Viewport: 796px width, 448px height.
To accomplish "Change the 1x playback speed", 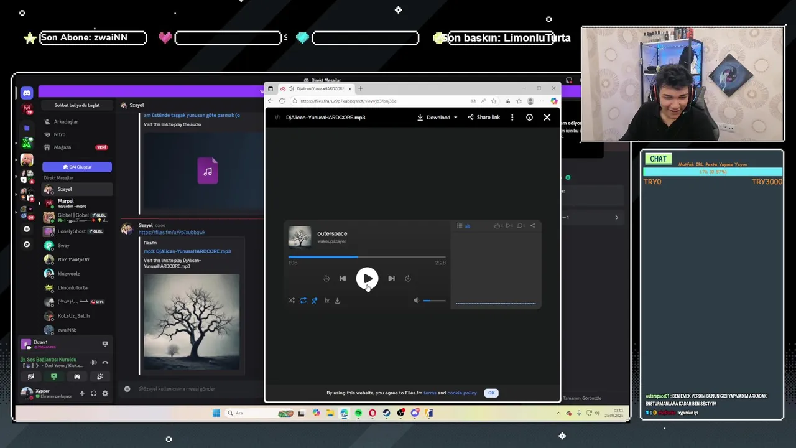I will [x=326, y=301].
